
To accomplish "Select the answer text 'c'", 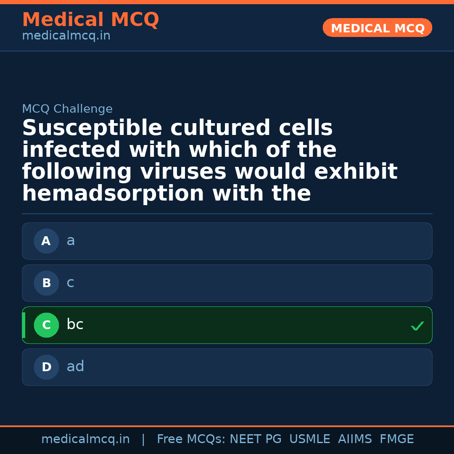I will pyautogui.click(x=70, y=283).
